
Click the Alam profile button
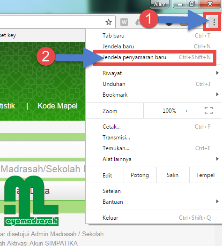pyautogui.click(x=160, y=4)
